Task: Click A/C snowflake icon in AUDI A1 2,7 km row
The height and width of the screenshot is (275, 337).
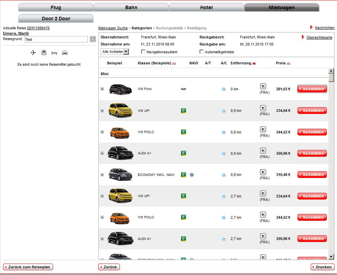Action: tap(224, 239)
